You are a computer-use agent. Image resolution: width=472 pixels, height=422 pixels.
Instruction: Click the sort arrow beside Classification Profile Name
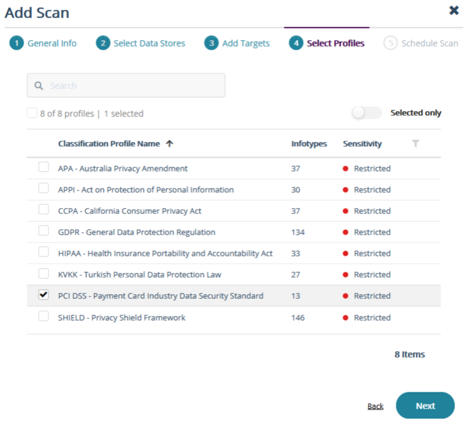pos(169,144)
